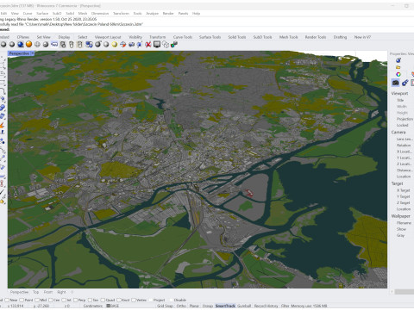Click the blue vehicle-shaped toolbar icon
Image resolution: width=414 pixels, height=310 pixels.
(132, 44)
